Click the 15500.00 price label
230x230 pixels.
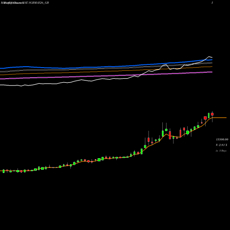pyautogui.click(x=222, y=139)
